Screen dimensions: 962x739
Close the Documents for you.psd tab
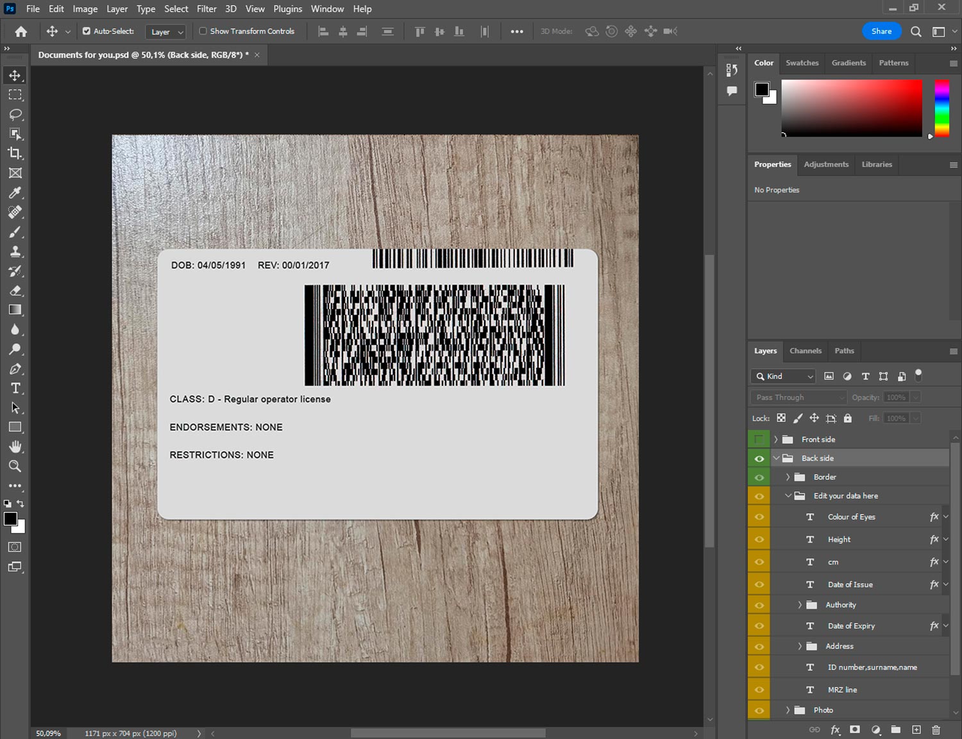click(x=257, y=55)
